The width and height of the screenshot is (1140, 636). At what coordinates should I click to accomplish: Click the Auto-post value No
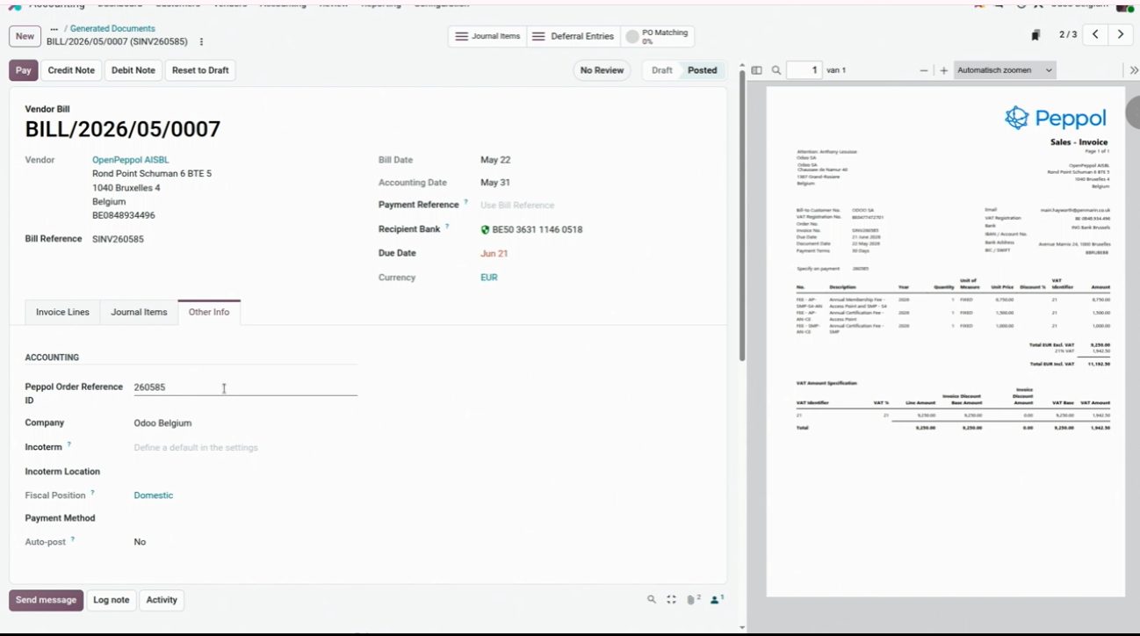pyautogui.click(x=140, y=542)
